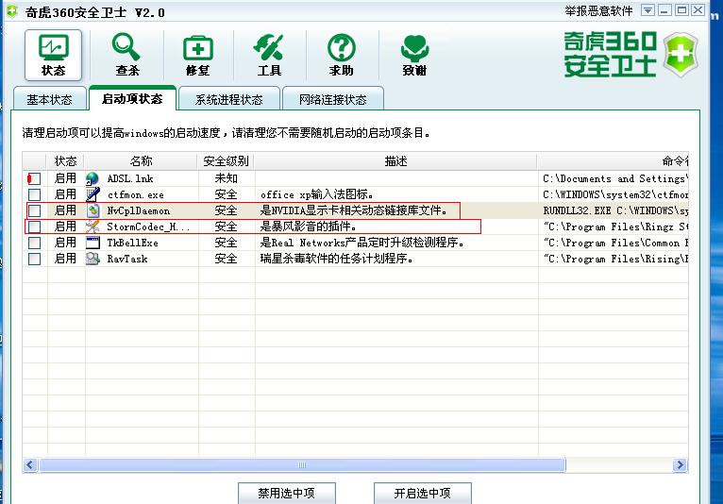Switch to the 系统进程状态 tab

229,99
